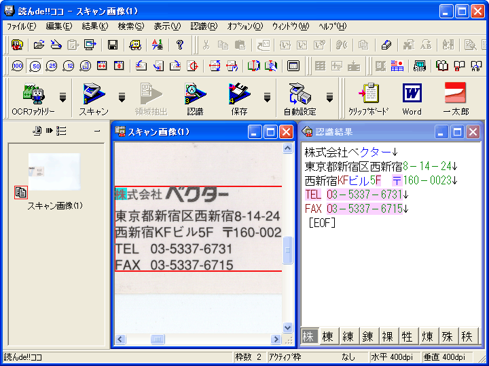Image resolution: width=489 pixels, height=366 pixels.
Task: Click vertical scrollbar slider in scan image window
Action: click(x=287, y=249)
